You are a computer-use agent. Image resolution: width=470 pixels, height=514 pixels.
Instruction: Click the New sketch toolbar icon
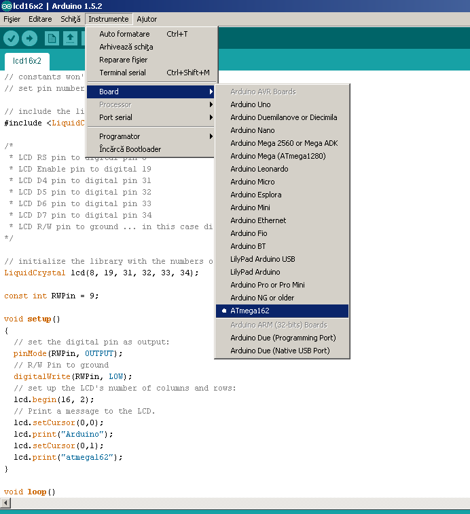click(52, 39)
